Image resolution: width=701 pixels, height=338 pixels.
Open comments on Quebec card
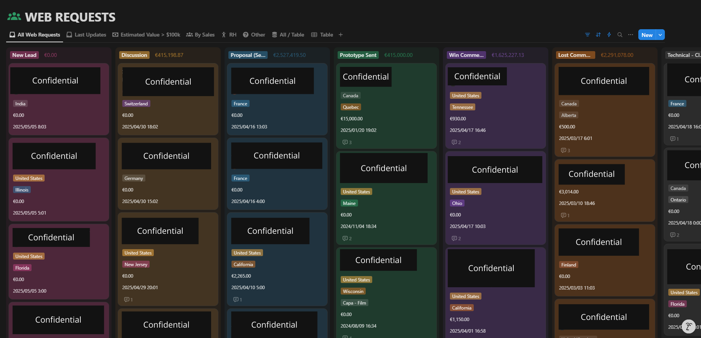pyautogui.click(x=347, y=142)
